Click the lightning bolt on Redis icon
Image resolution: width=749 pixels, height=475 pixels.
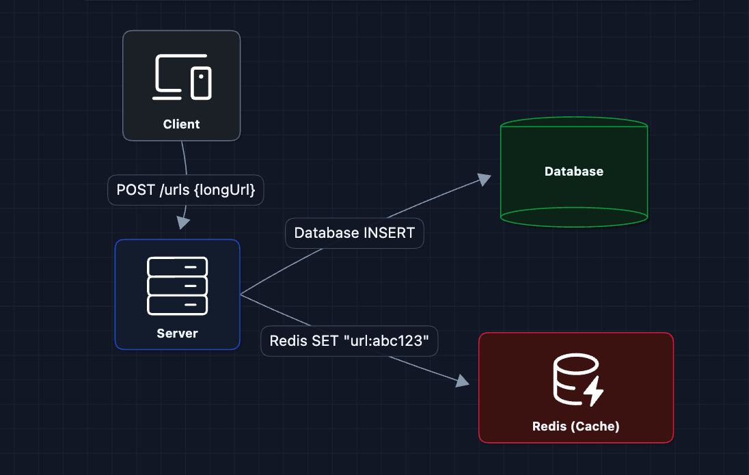pyautogui.click(x=593, y=392)
